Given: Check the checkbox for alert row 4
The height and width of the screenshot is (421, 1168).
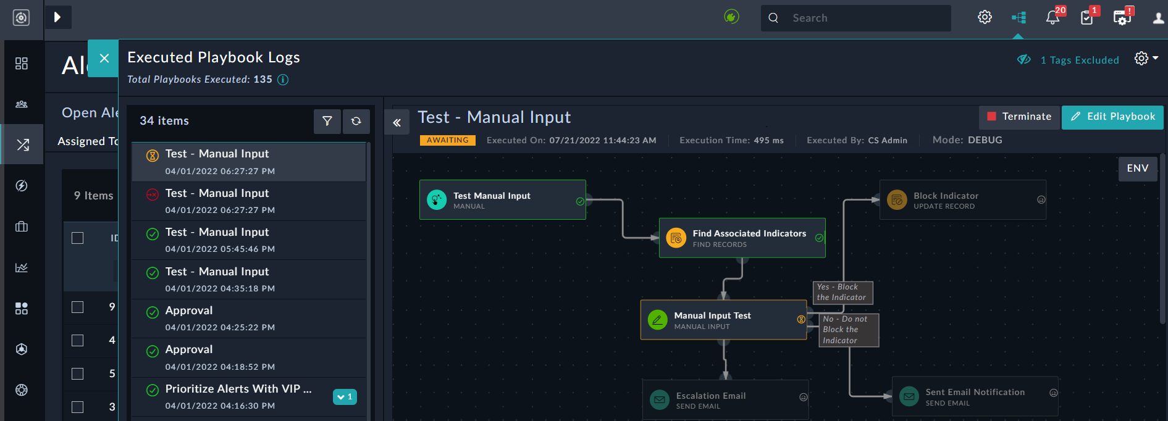Looking at the screenshot, I should [78, 340].
